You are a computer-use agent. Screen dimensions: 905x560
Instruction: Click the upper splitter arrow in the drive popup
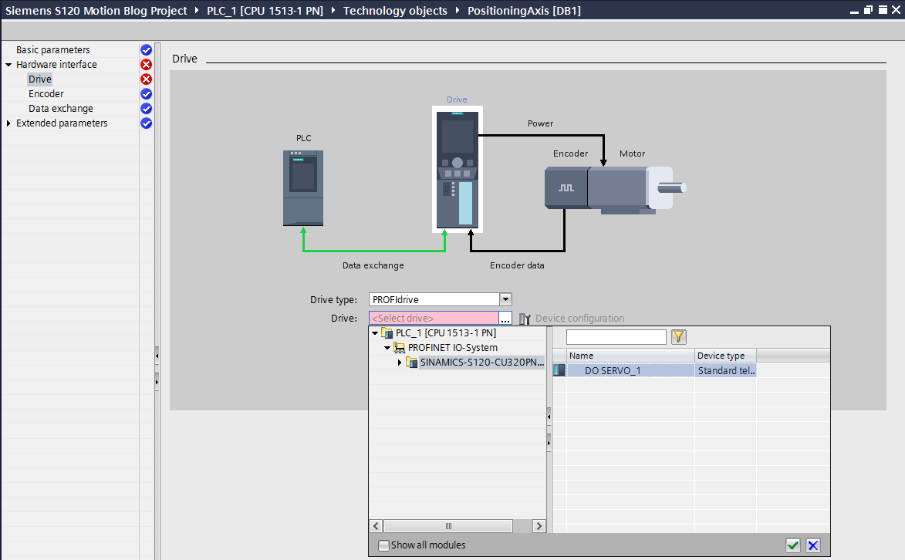[x=549, y=417]
